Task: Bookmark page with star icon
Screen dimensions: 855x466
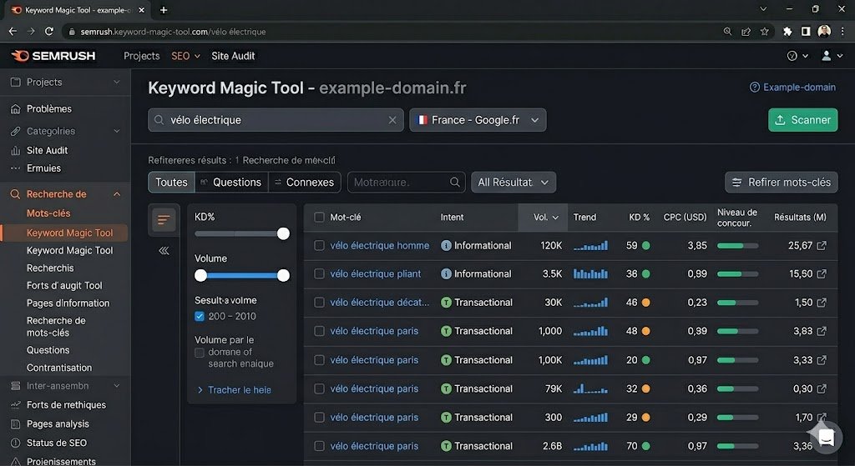Action: pos(765,32)
